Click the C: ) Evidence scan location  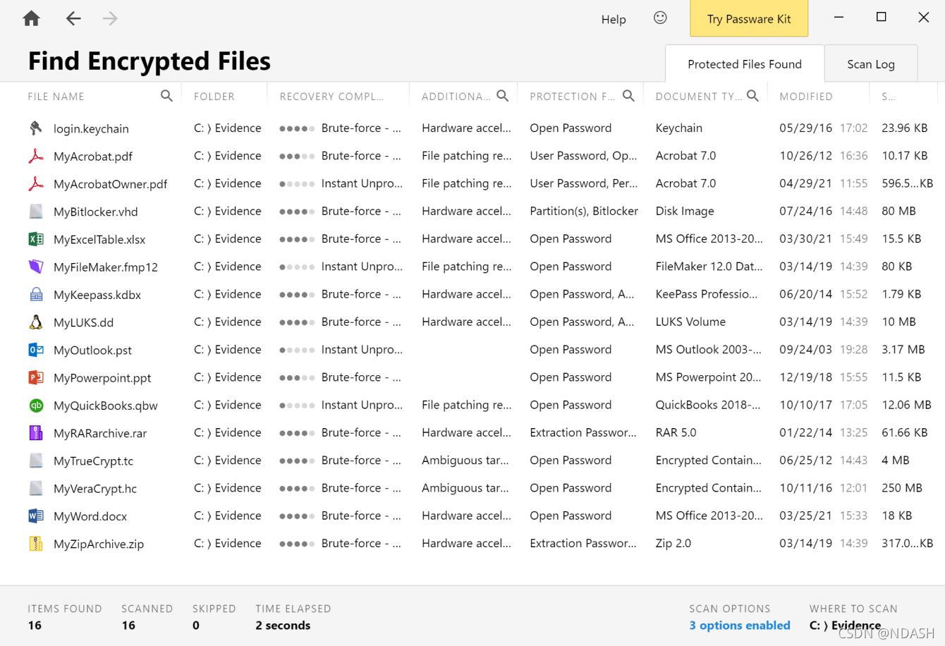click(845, 625)
